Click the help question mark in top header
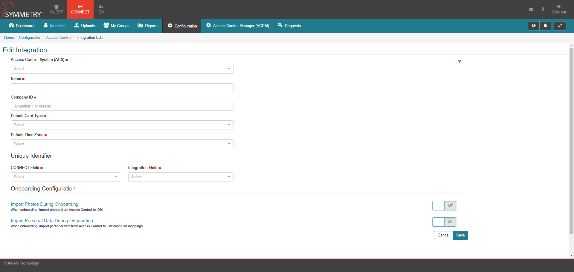 click(x=543, y=10)
